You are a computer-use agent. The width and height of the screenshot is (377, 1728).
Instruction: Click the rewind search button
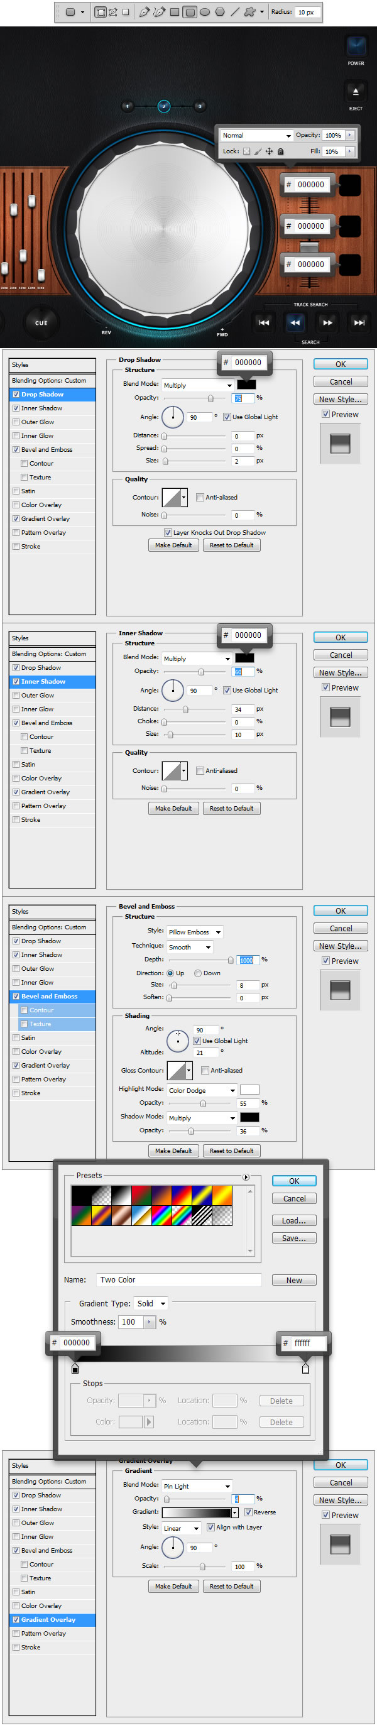point(295,322)
